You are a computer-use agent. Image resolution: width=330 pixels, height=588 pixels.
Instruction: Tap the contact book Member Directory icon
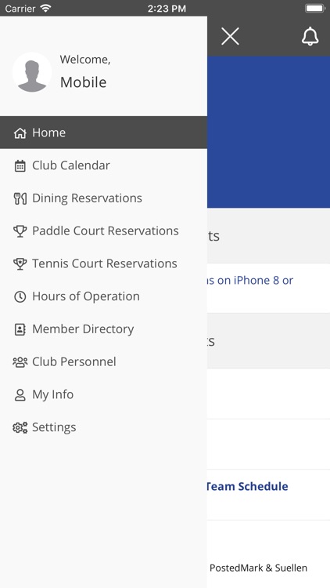pyautogui.click(x=20, y=329)
